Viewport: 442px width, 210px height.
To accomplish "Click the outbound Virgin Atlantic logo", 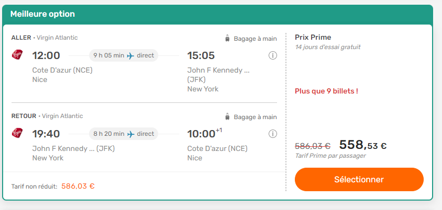I will click(x=17, y=54).
